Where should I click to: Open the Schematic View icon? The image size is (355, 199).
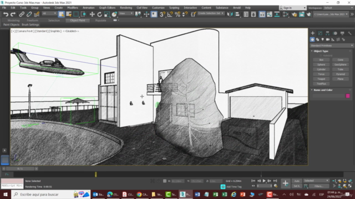tap(277, 14)
